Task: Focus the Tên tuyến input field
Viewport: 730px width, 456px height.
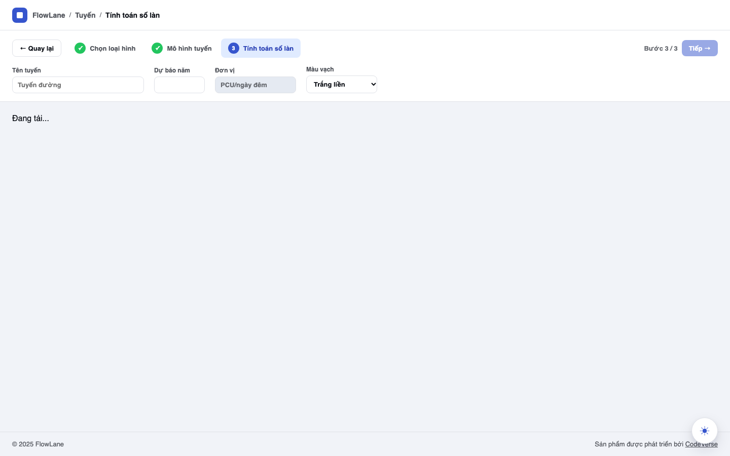Action: (78, 85)
